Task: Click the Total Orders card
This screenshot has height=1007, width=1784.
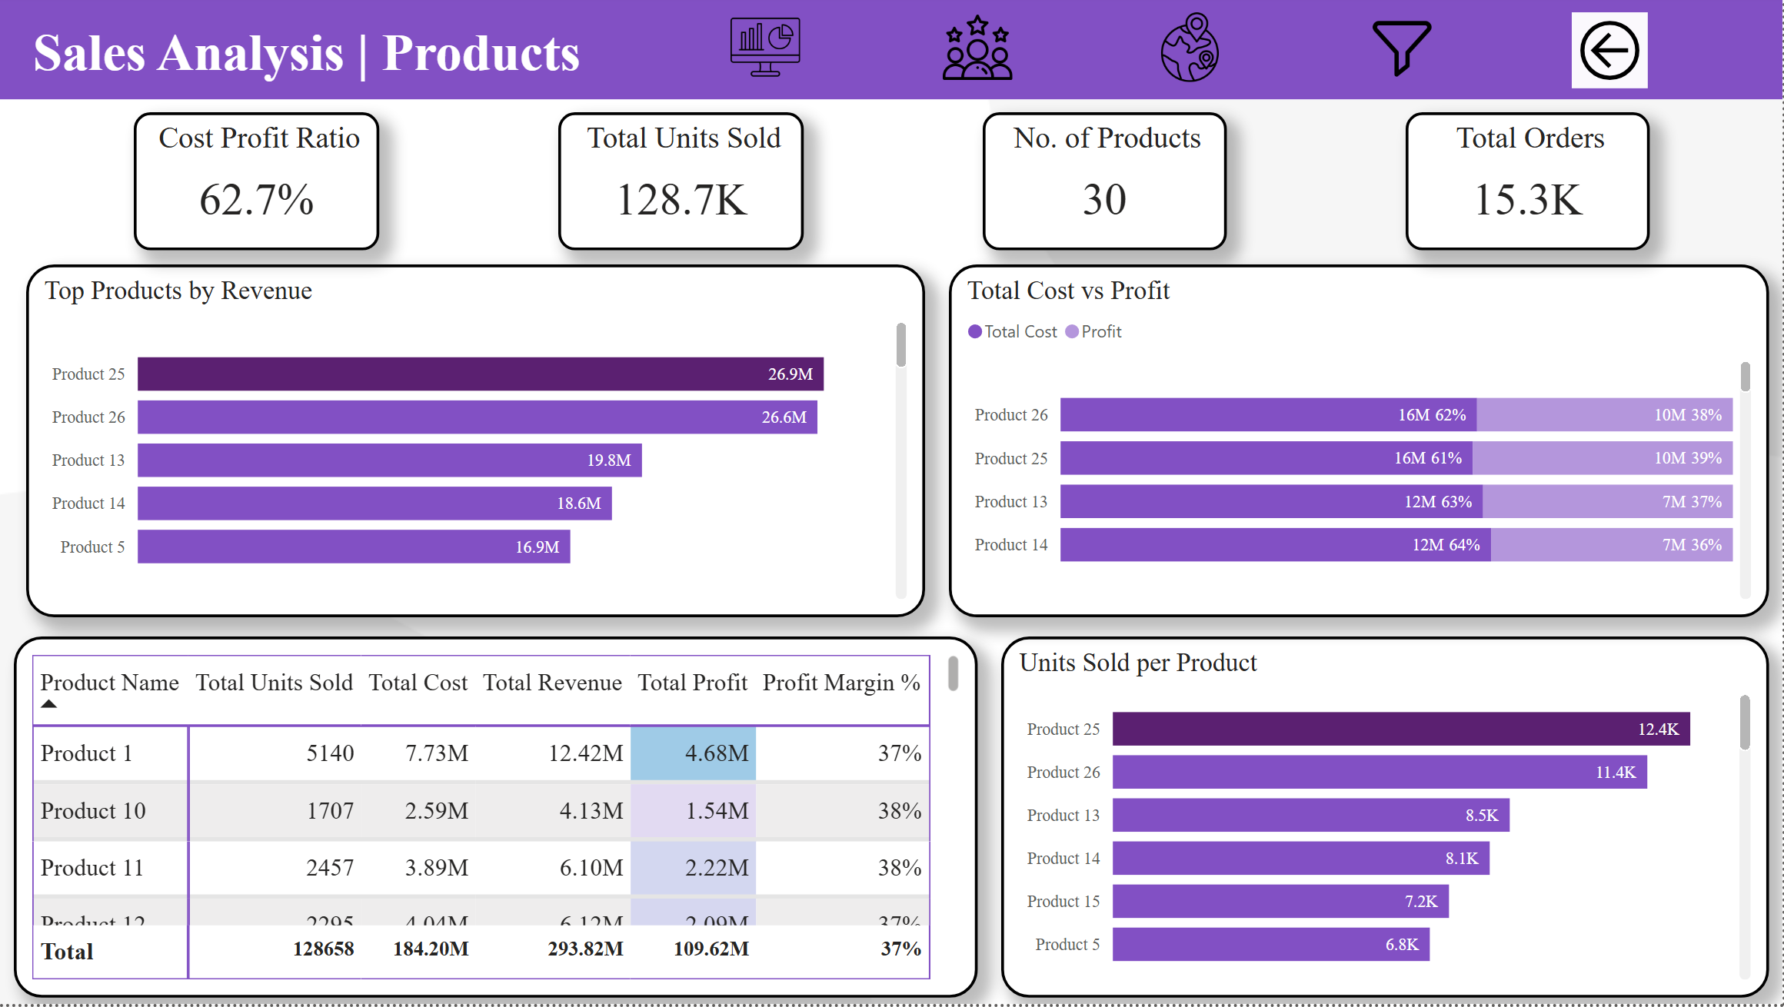Action: [1527, 181]
